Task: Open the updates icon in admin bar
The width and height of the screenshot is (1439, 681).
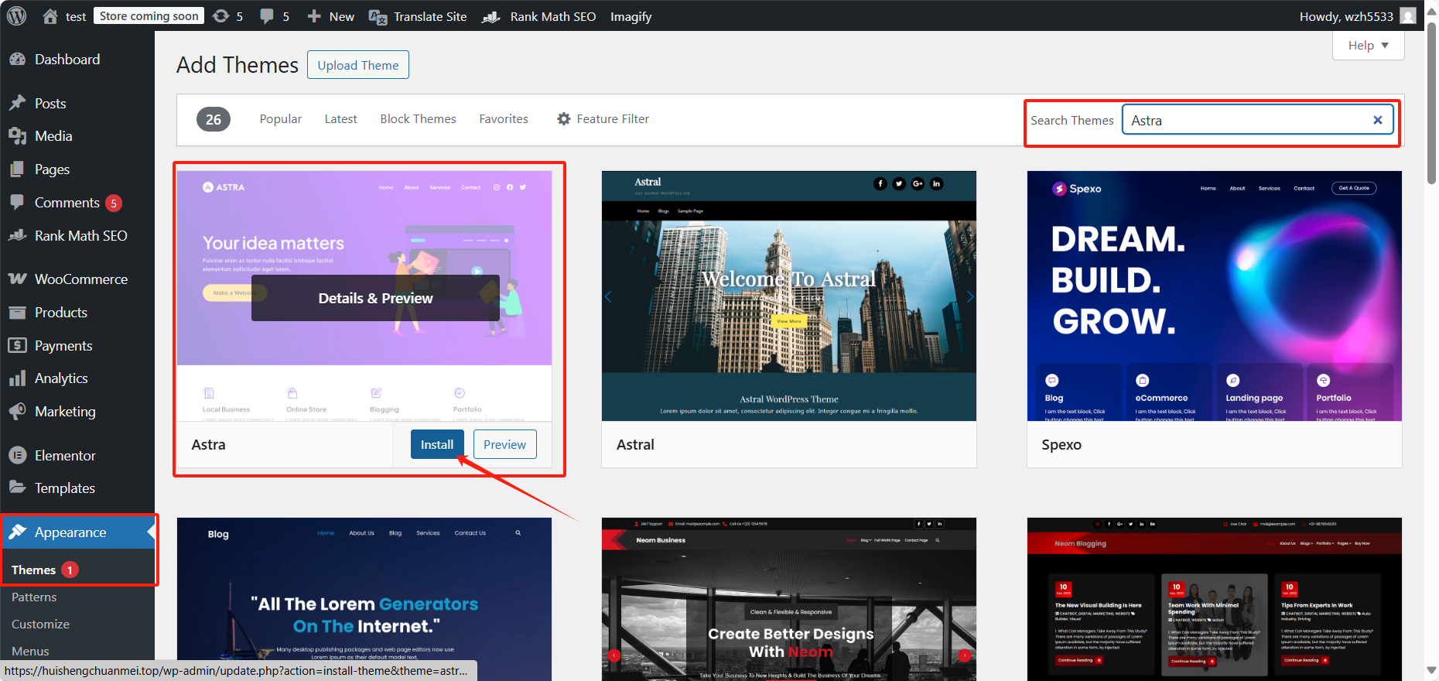Action: click(x=221, y=16)
